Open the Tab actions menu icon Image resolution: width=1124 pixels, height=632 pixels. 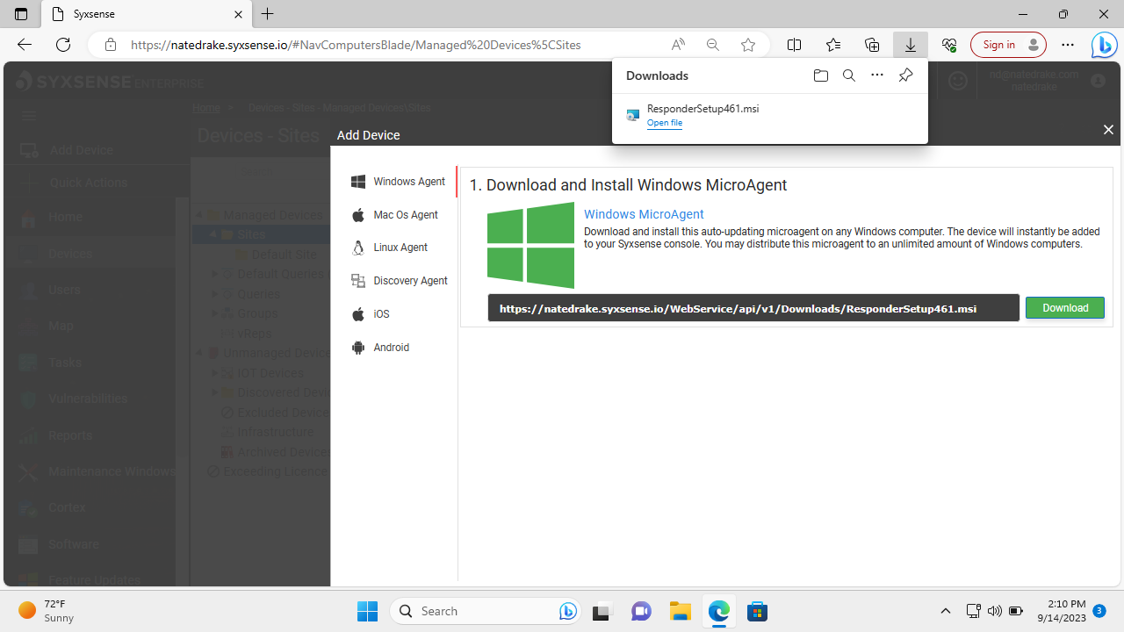click(21, 14)
